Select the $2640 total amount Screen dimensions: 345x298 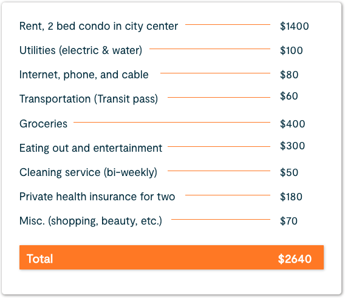295,259
